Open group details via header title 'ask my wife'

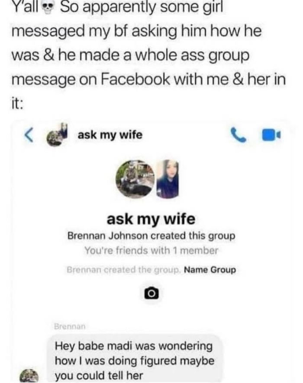[110, 135]
